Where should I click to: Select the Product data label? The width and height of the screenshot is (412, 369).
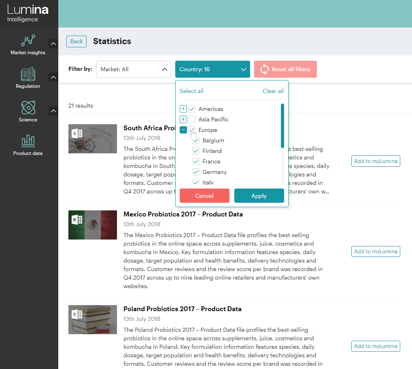click(28, 153)
